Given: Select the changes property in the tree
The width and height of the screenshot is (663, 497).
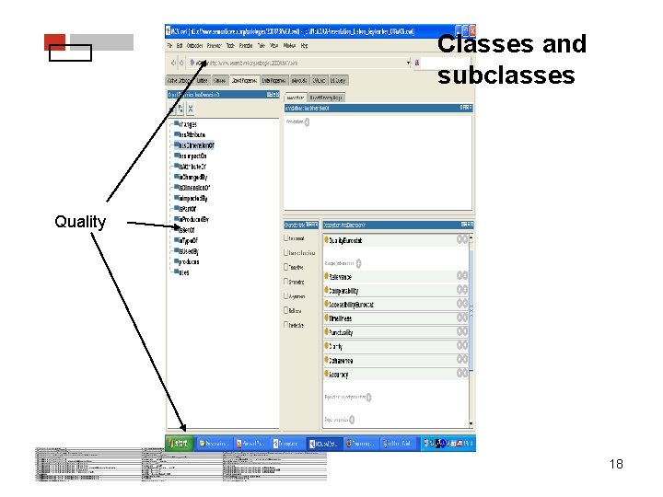Looking at the screenshot, I should coord(188,124).
